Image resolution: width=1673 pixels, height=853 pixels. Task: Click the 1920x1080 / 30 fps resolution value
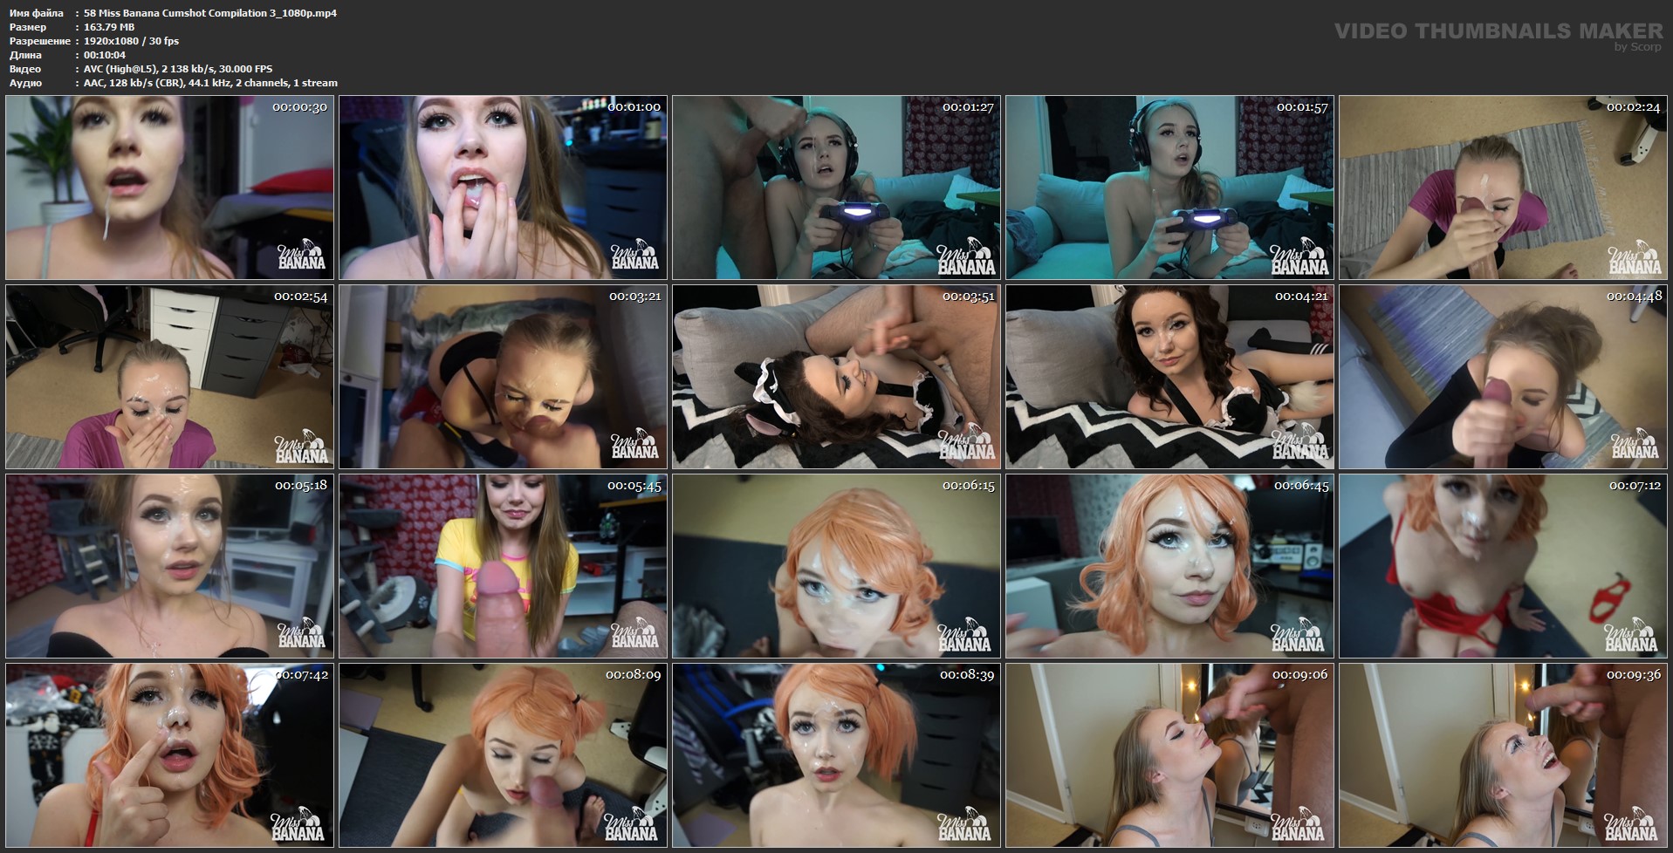[131, 41]
